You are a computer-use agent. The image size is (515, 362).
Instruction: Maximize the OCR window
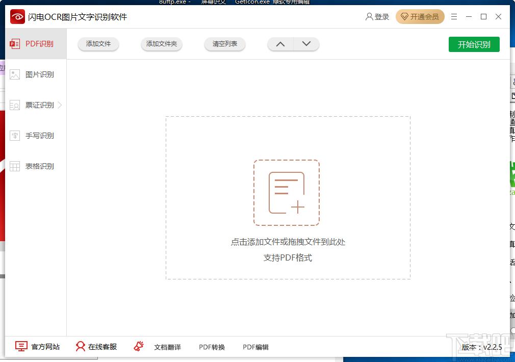(x=483, y=16)
